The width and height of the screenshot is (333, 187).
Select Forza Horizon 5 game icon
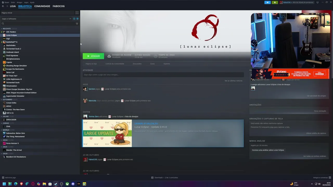4,143
